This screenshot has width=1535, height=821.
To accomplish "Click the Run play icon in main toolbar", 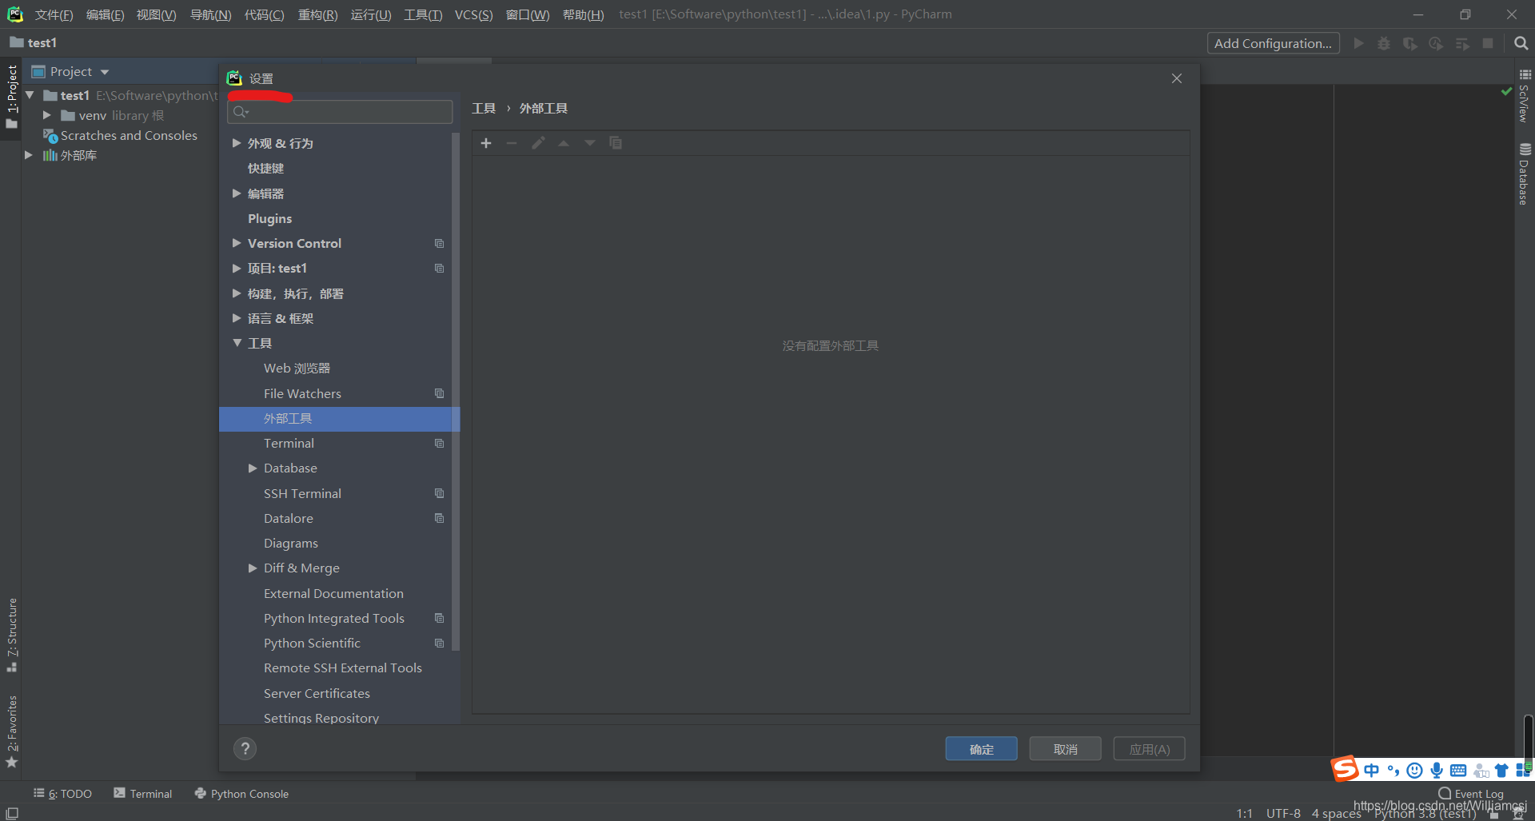I will click(1358, 43).
